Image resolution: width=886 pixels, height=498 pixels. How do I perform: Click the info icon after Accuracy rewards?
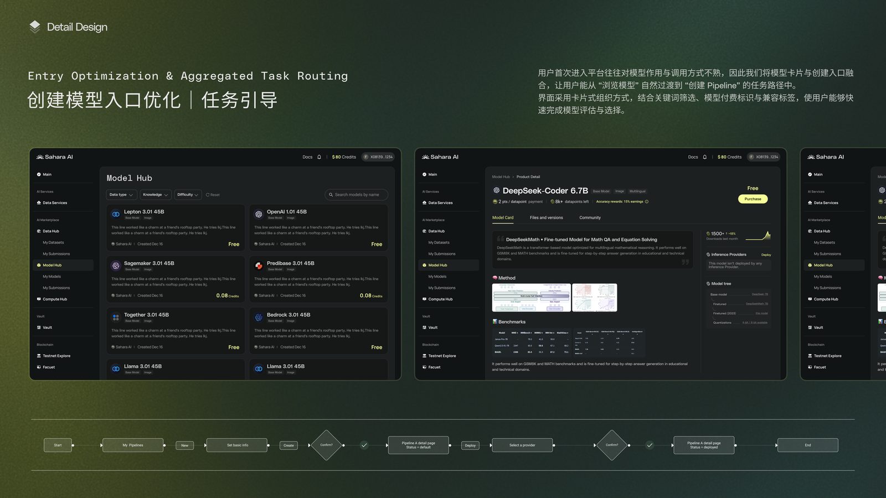pyautogui.click(x=647, y=201)
